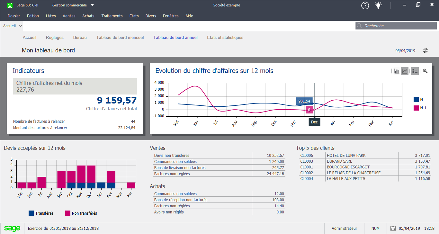Viewport: 439px width, 234px height.
Task: Open the Divers menu
Action: (151, 16)
